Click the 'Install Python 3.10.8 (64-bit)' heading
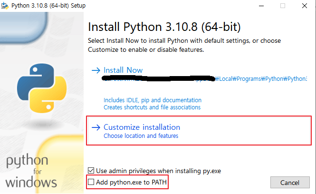The image size is (316, 194). pyautogui.click(x=164, y=27)
